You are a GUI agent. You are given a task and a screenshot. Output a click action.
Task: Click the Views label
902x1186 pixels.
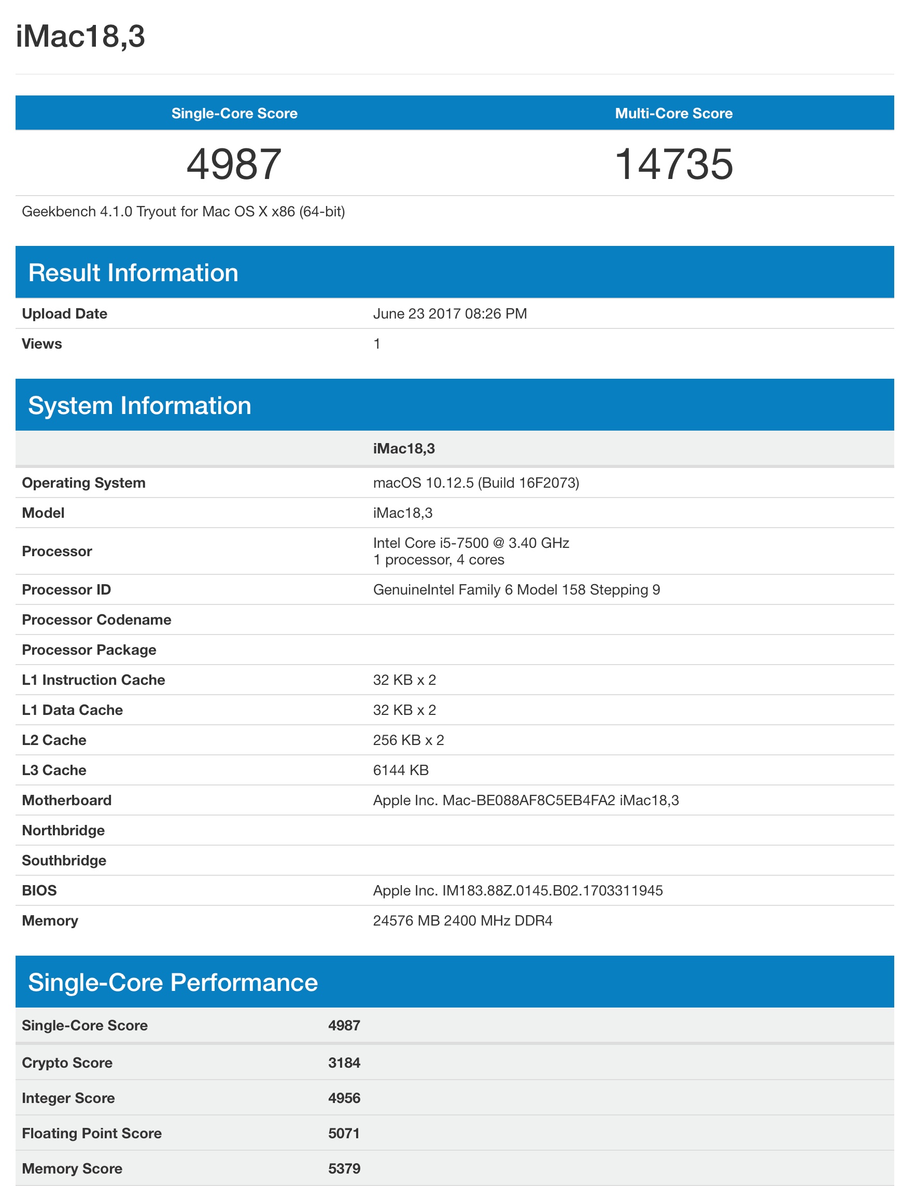42,344
